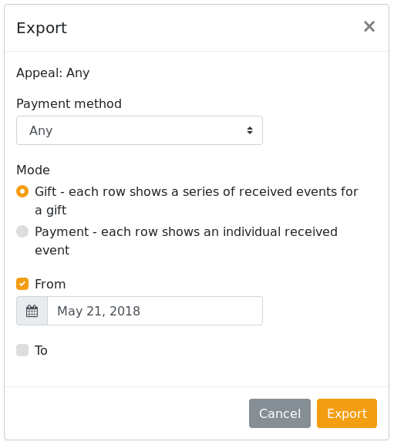This screenshot has width=394, height=445.
Task: Click the 'Gift - each row shows a series' label
Action: [x=197, y=201]
